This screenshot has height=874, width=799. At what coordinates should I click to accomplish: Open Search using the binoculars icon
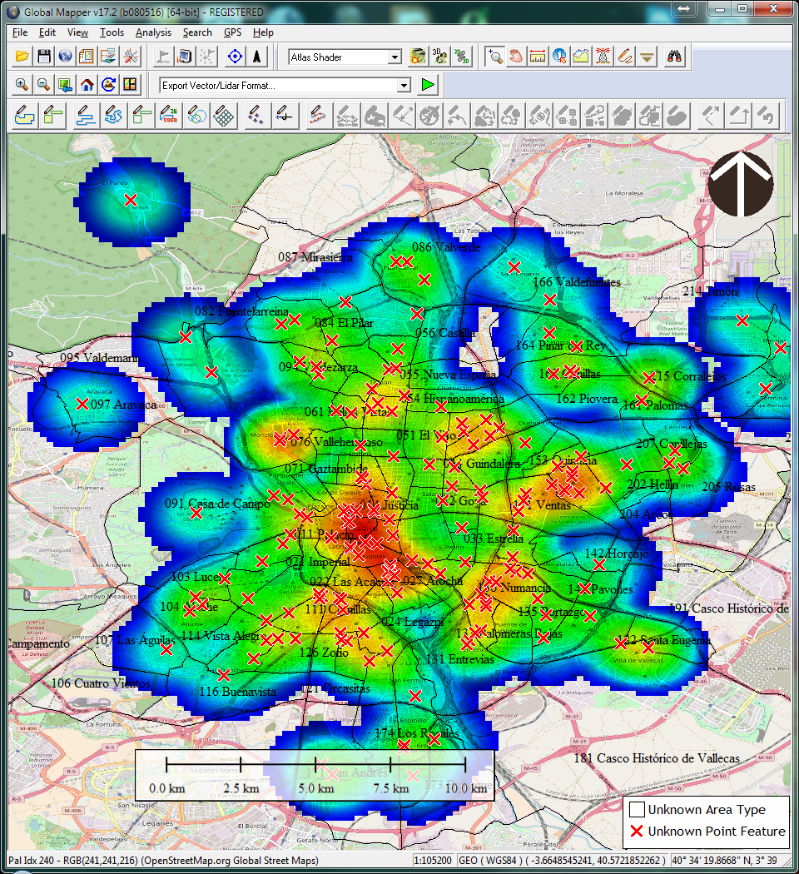[672, 56]
